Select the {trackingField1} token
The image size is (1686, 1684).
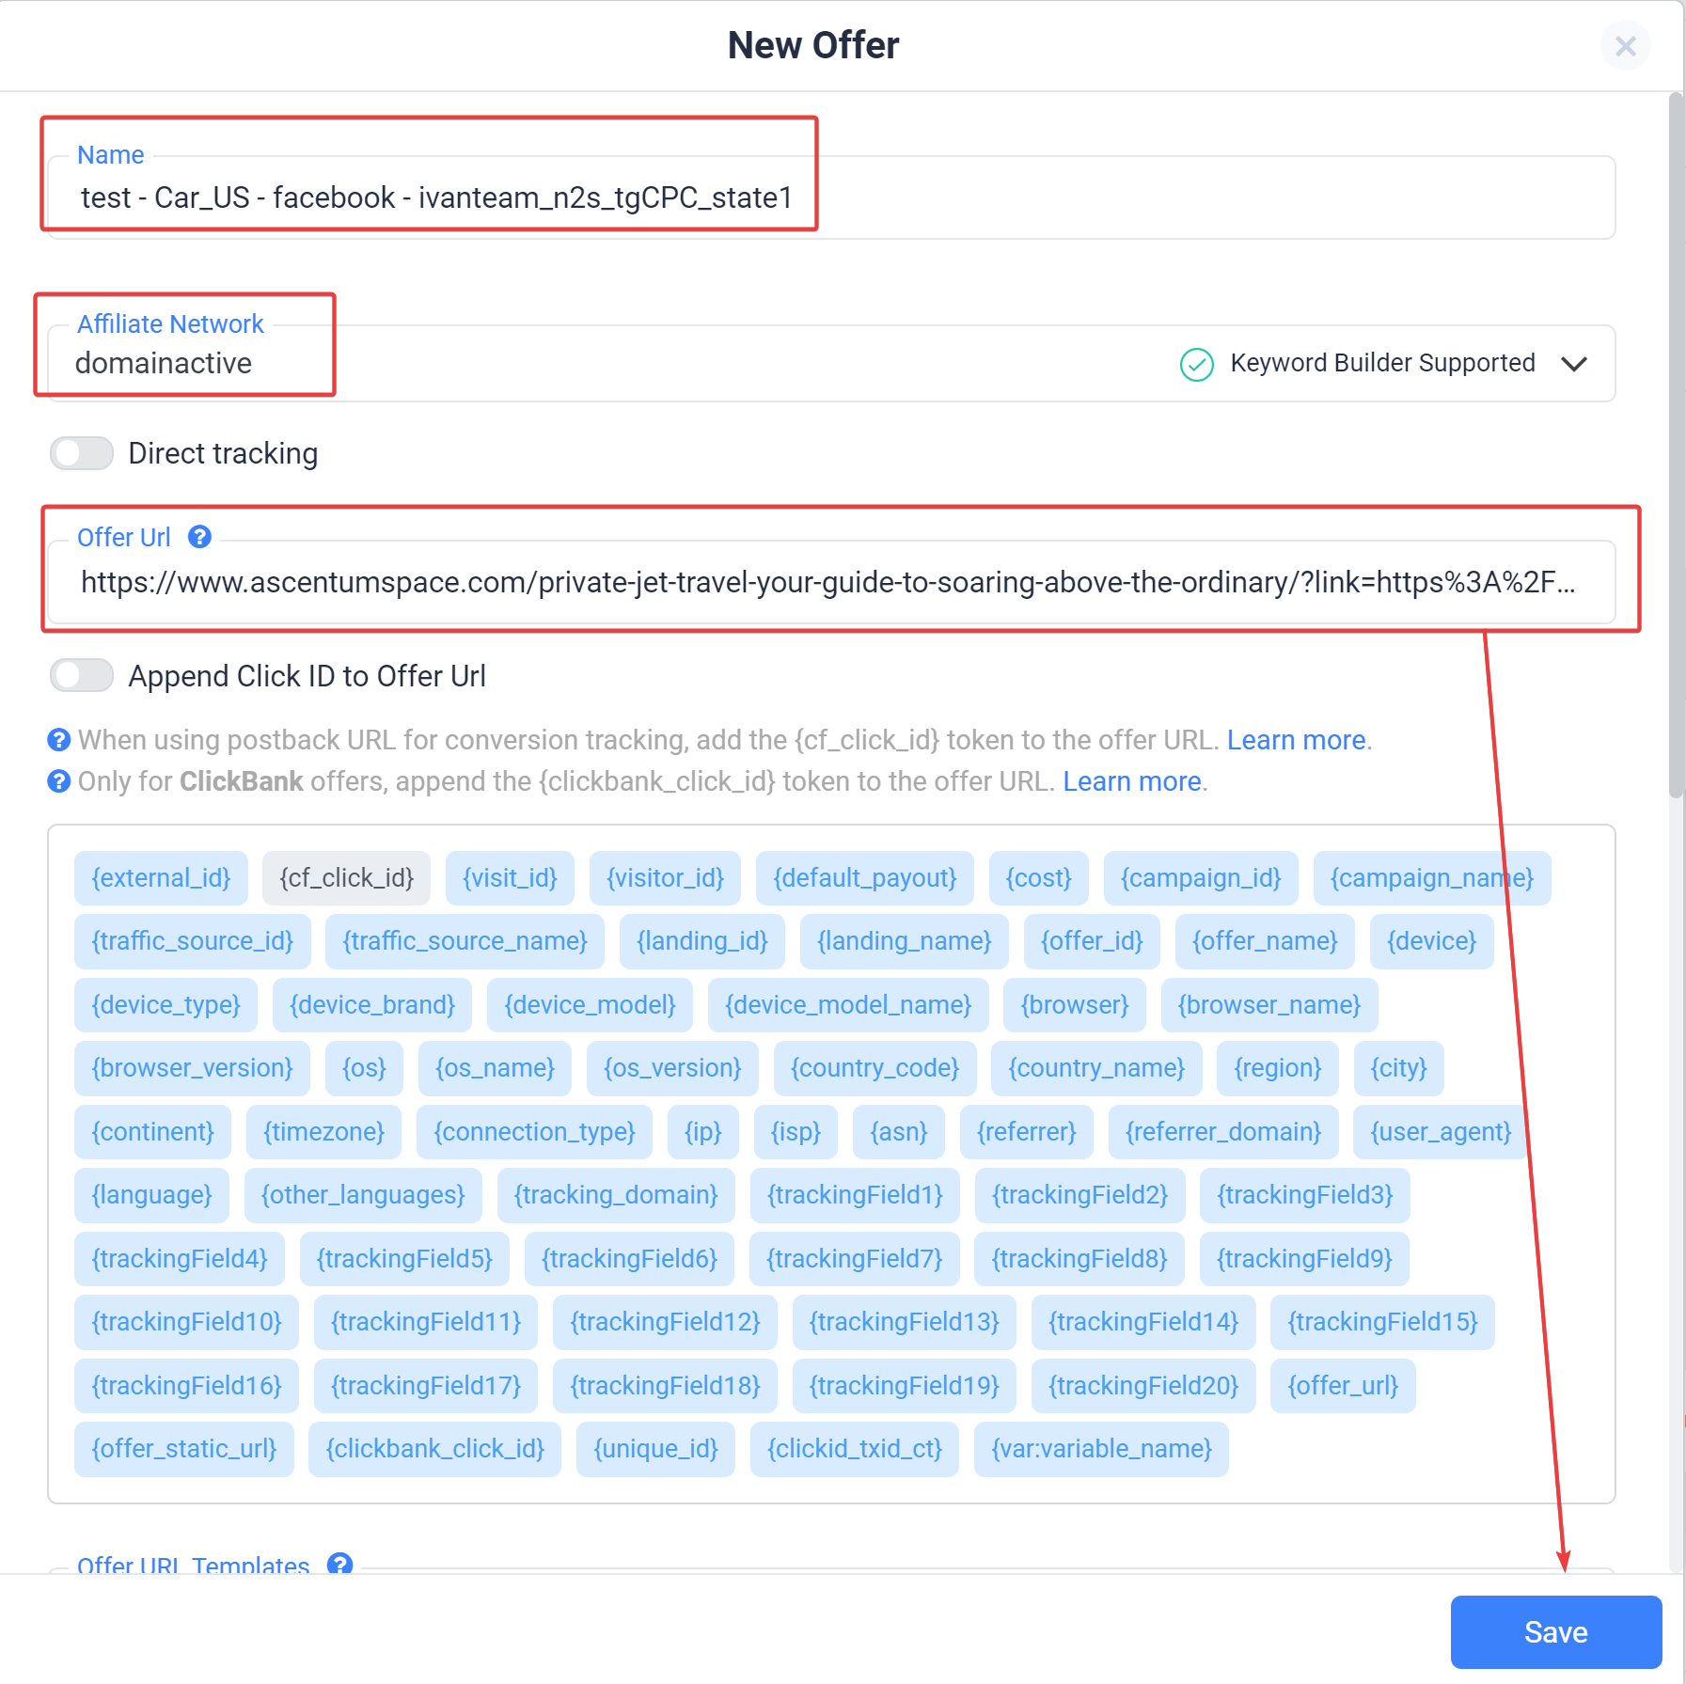855,1195
